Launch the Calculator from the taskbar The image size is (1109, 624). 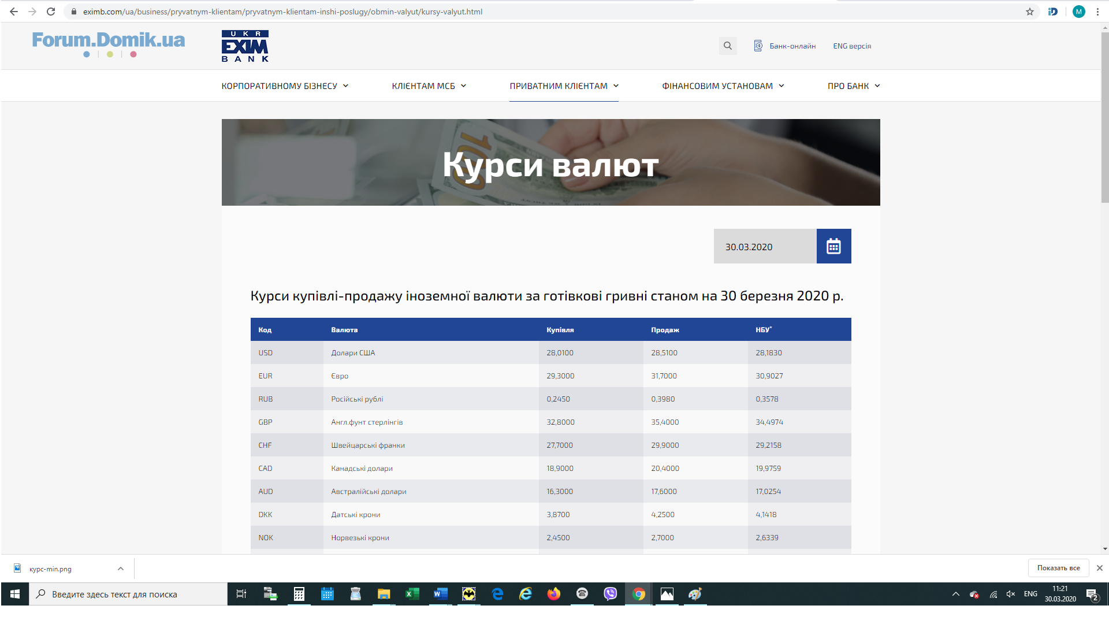click(x=299, y=594)
